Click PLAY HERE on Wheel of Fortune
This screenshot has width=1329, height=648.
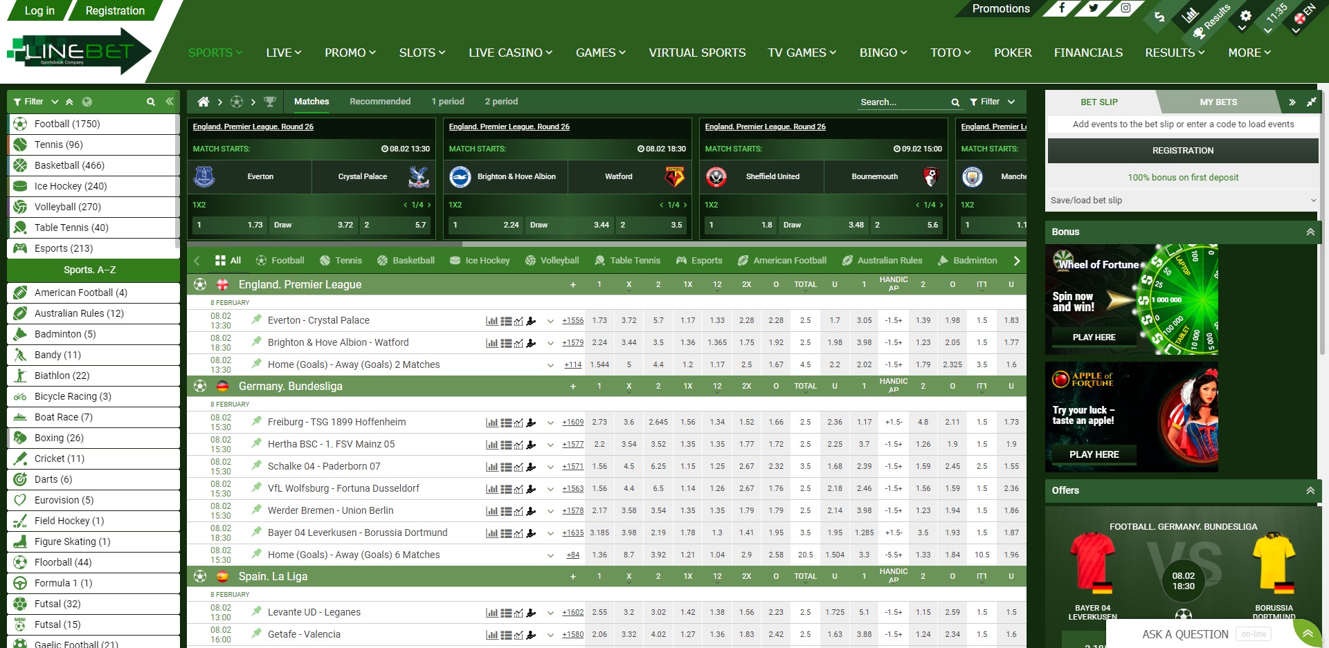click(x=1094, y=337)
